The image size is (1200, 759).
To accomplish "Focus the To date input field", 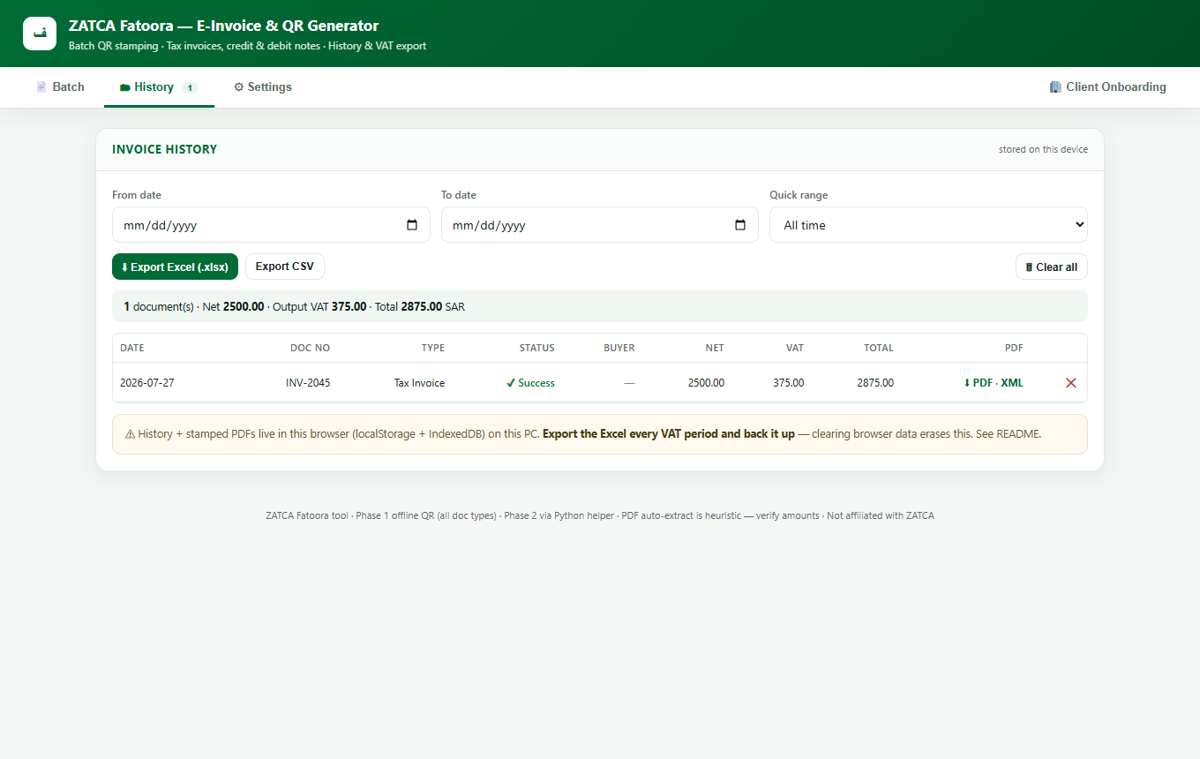I will click(x=599, y=225).
